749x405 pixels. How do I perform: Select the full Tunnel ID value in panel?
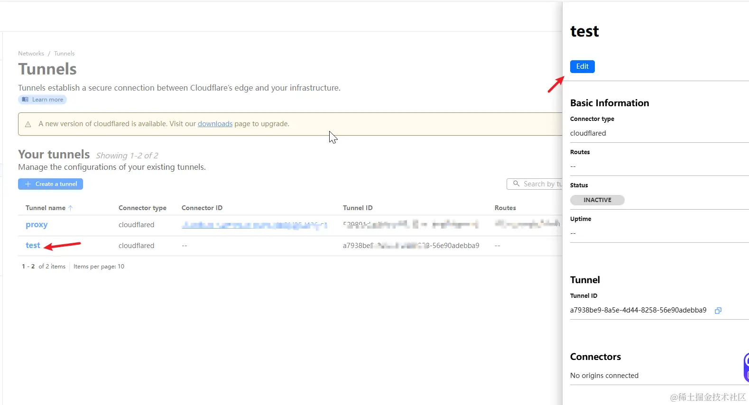pos(638,310)
